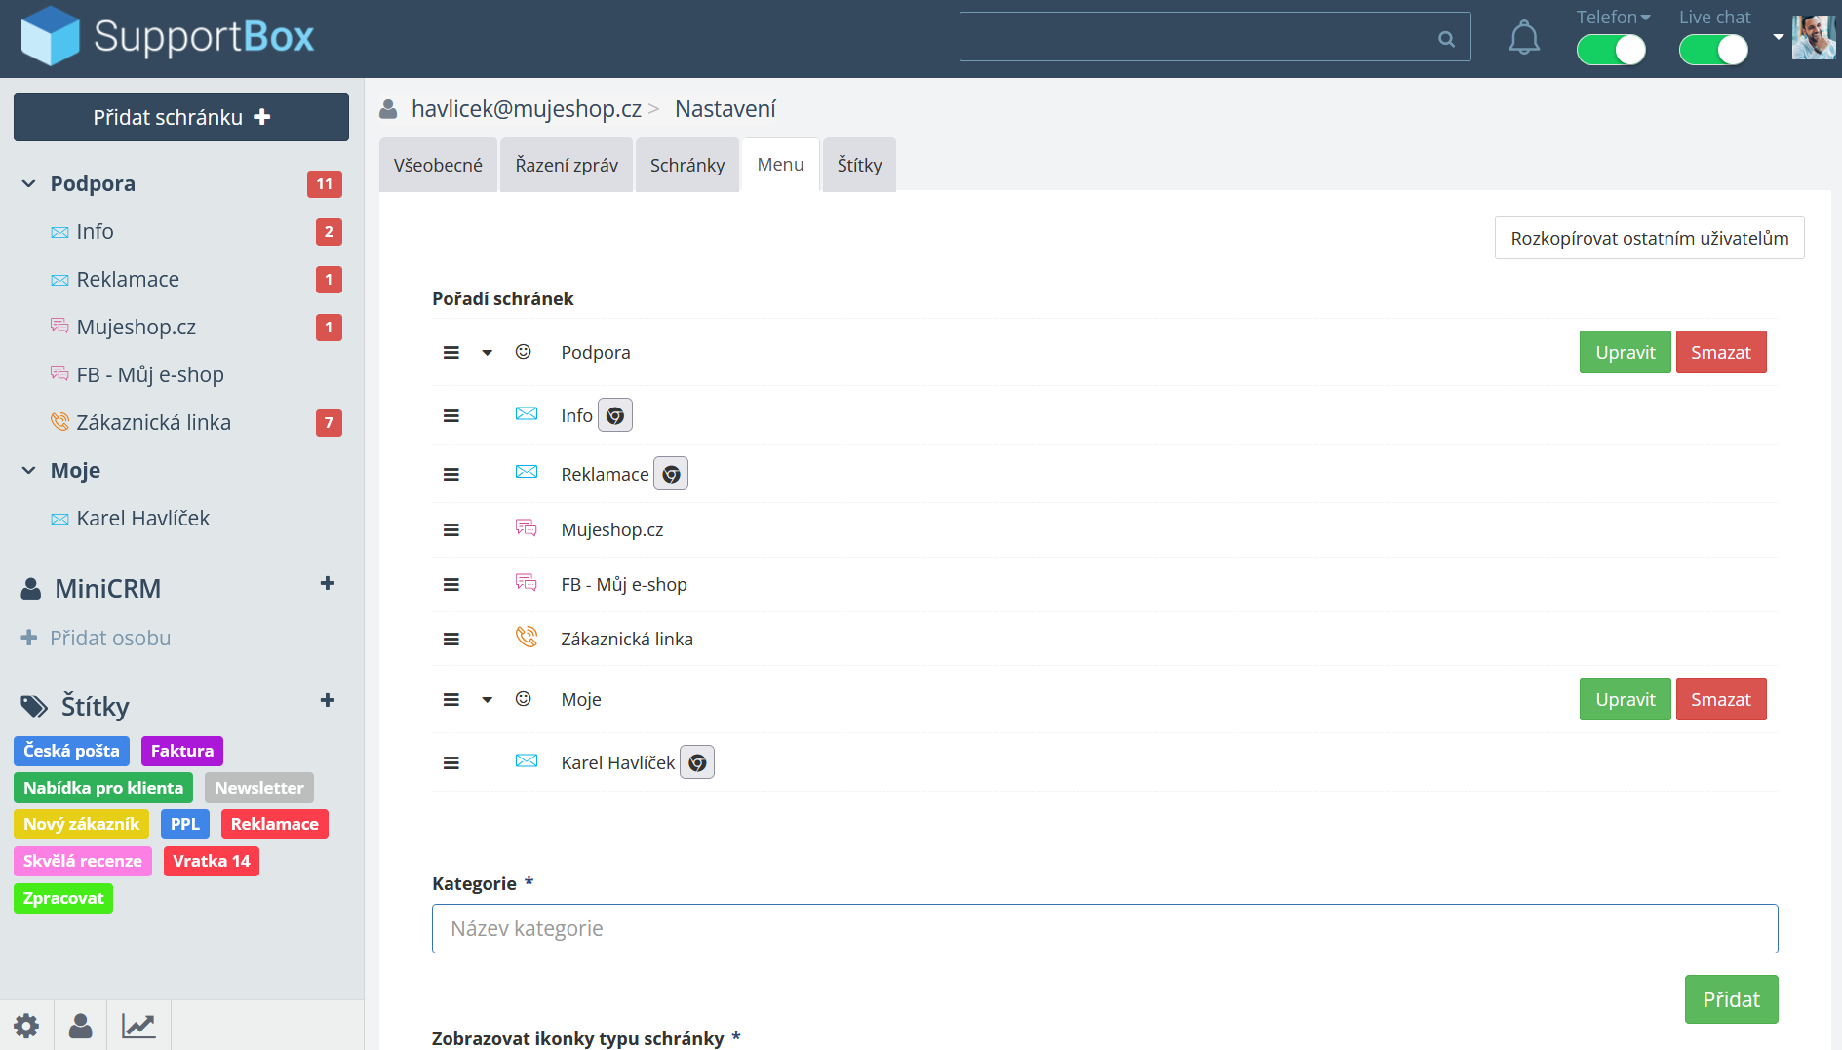Open settings gear in bottom bar
The width and height of the screenshot is (1842, 1050).
pos(26,1026)
